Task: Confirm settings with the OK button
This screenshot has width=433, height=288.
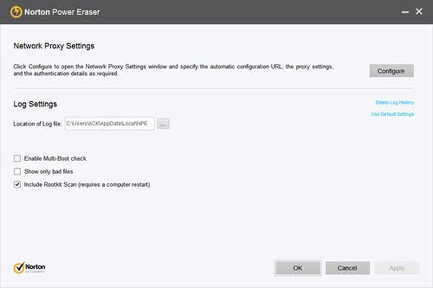Action: [297, 268]
